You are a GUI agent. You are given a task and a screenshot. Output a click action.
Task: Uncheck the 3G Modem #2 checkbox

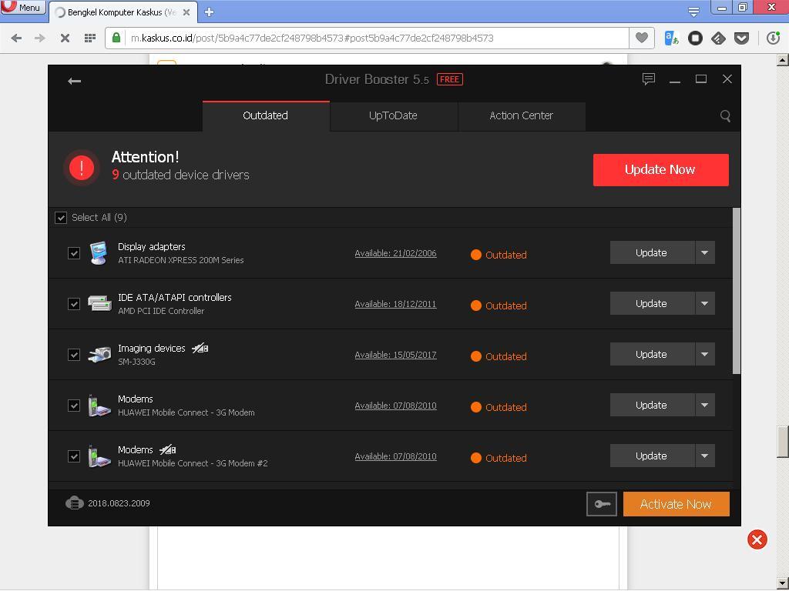click(x=74, y=456)
